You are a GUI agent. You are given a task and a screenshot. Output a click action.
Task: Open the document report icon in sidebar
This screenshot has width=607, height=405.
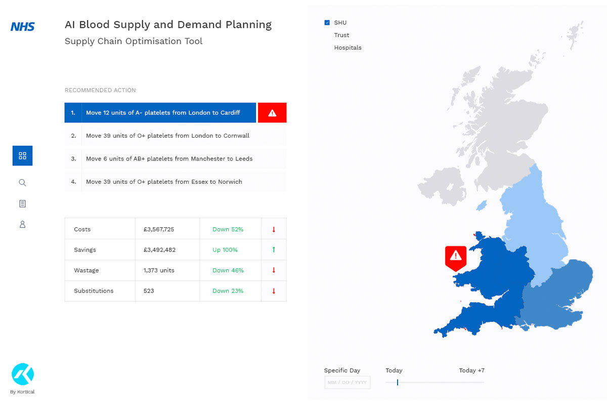click(22, 204)
